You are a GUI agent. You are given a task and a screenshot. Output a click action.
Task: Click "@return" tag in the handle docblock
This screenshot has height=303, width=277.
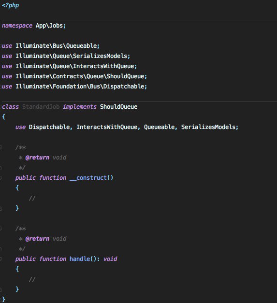(x=37, y=239)
